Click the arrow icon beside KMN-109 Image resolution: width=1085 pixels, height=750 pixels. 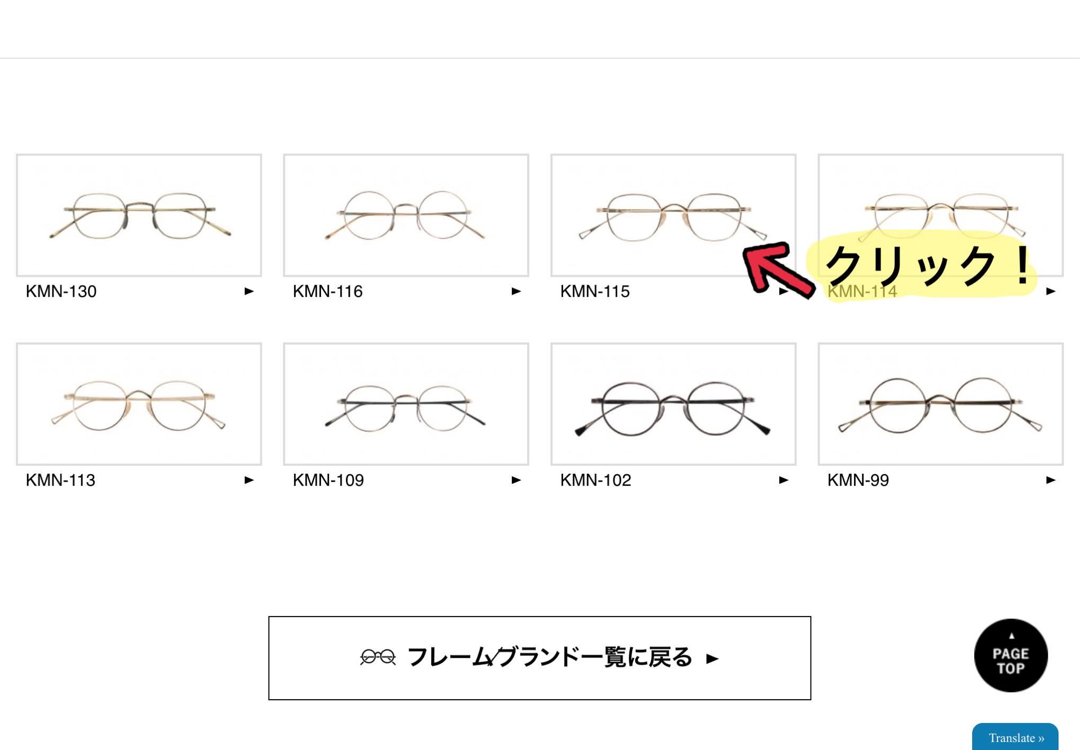tap(517, 480)
